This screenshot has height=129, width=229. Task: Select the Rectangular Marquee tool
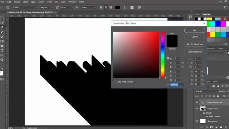[2, 18]
